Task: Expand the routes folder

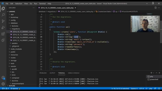Action: tap(22, 58)
